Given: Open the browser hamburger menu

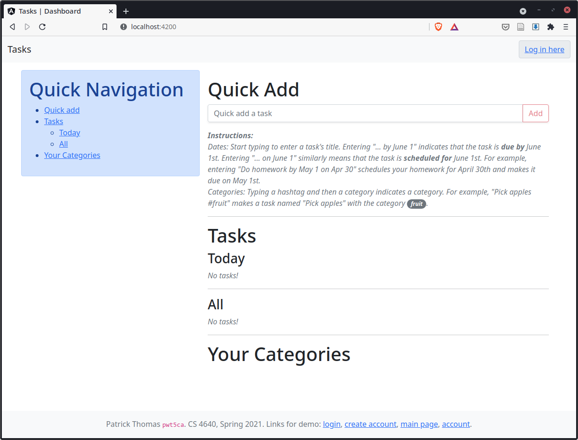Looking at the screenshot, I should click(x=566, y=27).
